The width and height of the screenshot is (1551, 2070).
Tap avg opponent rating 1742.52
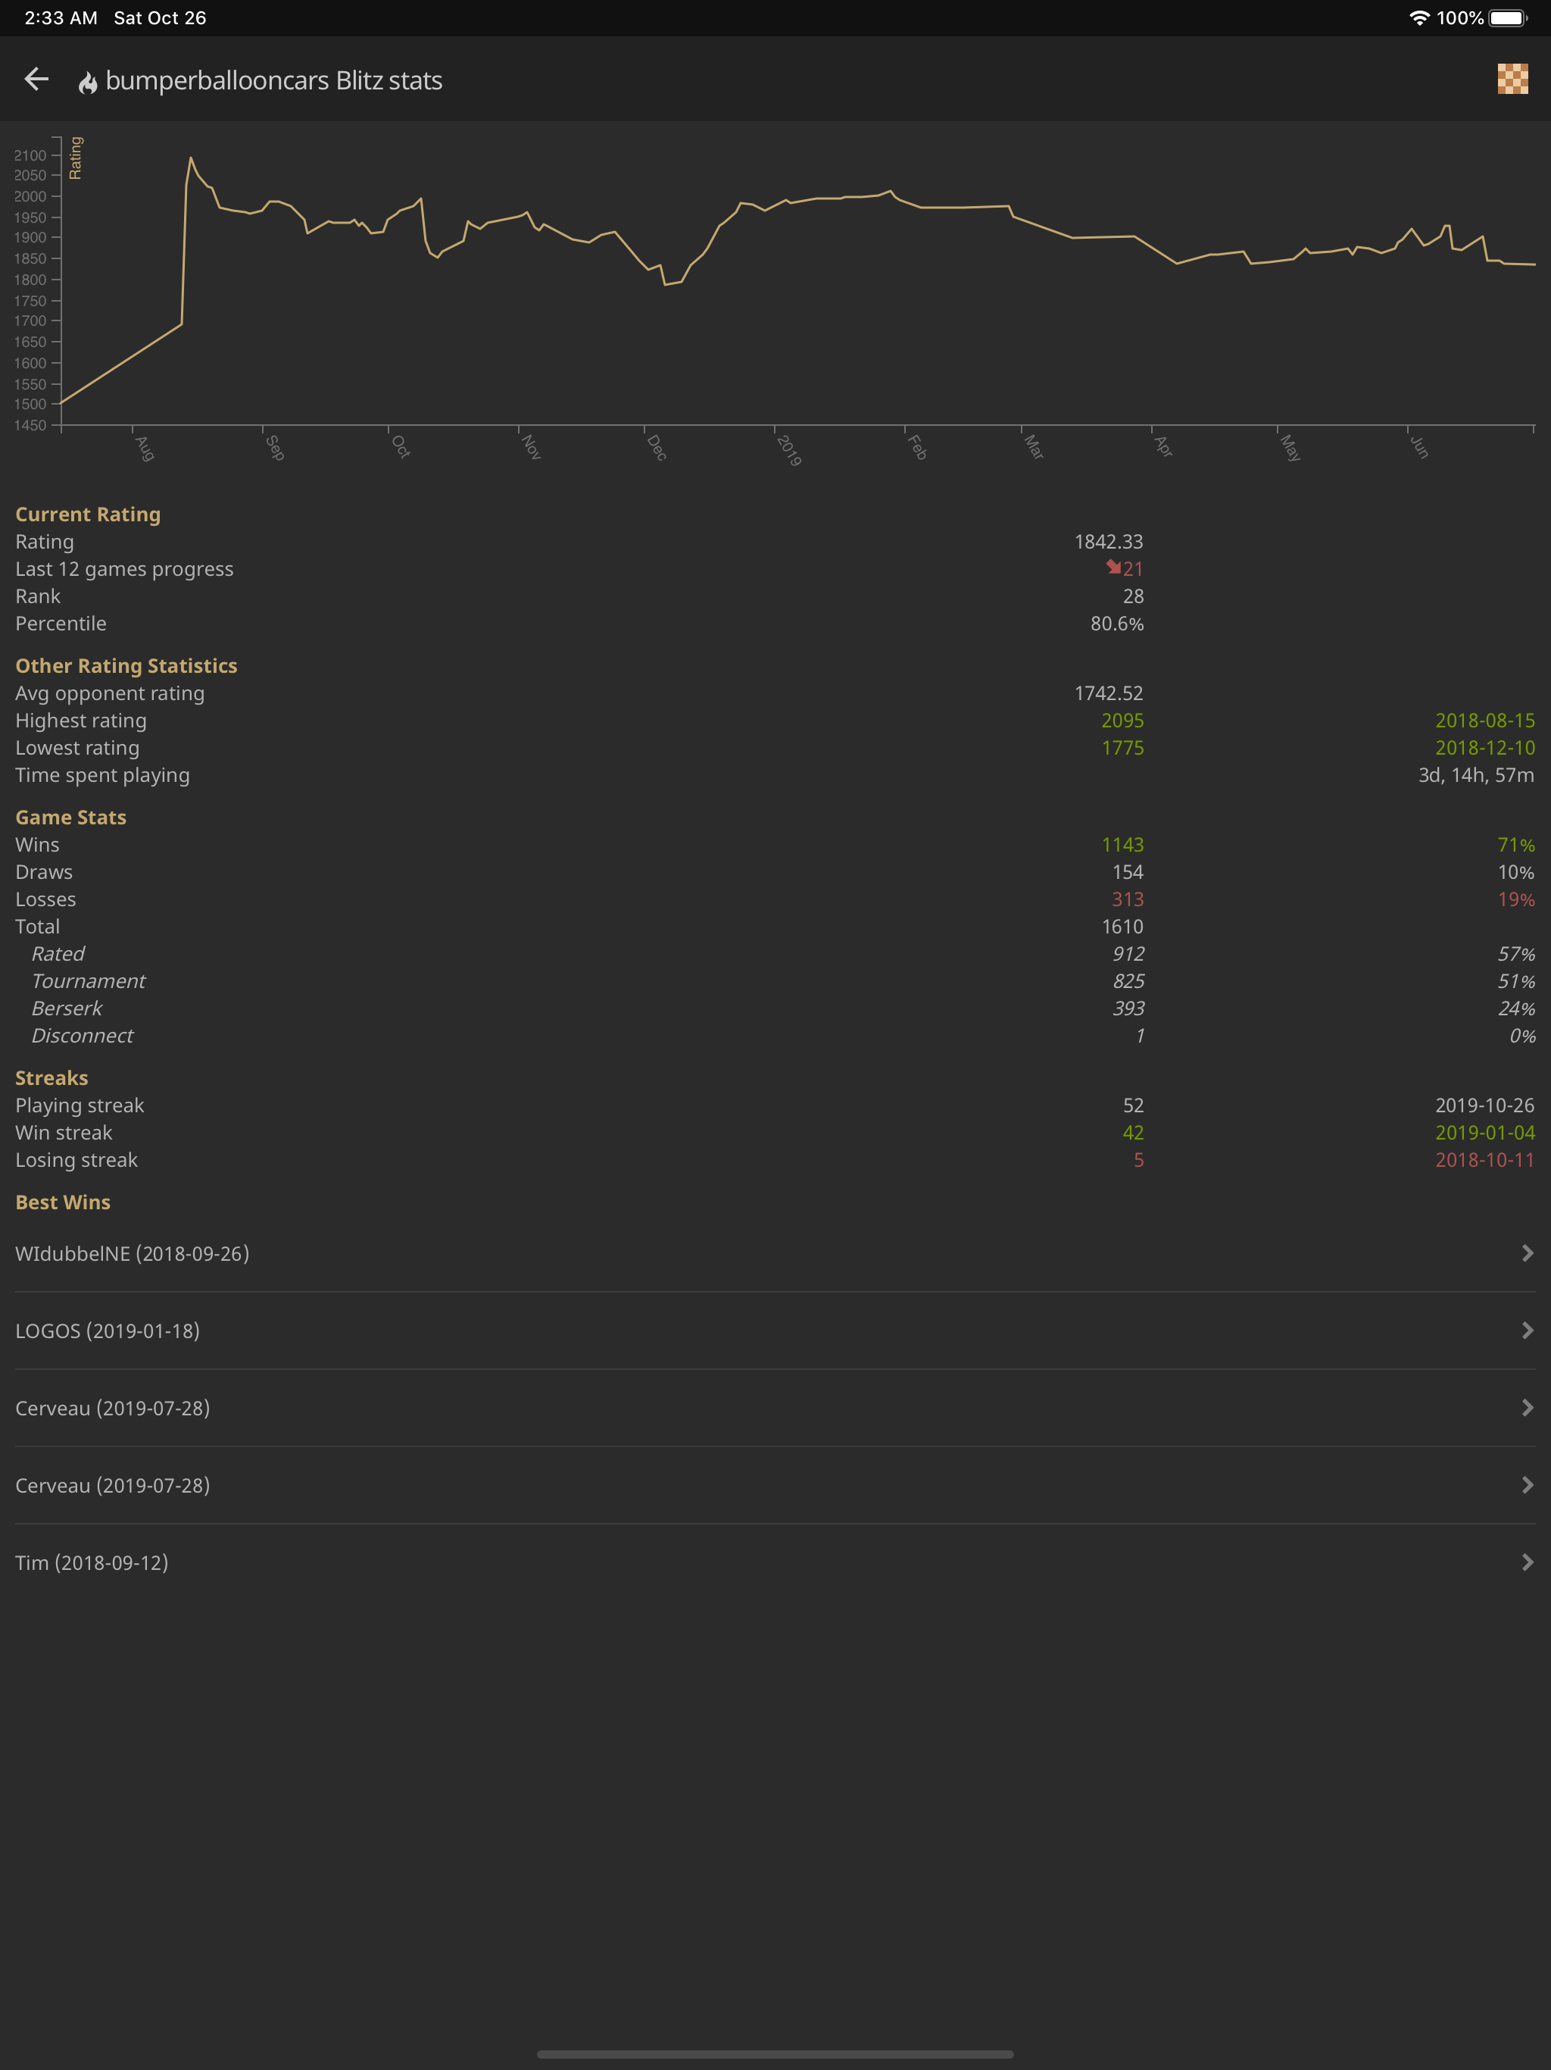[1109, 693]
